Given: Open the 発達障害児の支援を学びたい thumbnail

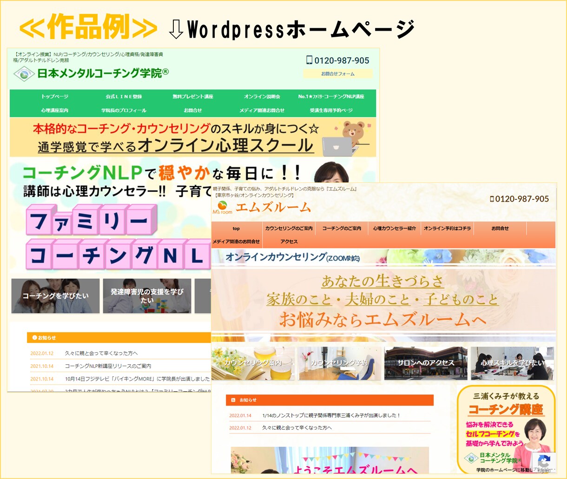Looking at the screenshot, I should coord(147,295).
